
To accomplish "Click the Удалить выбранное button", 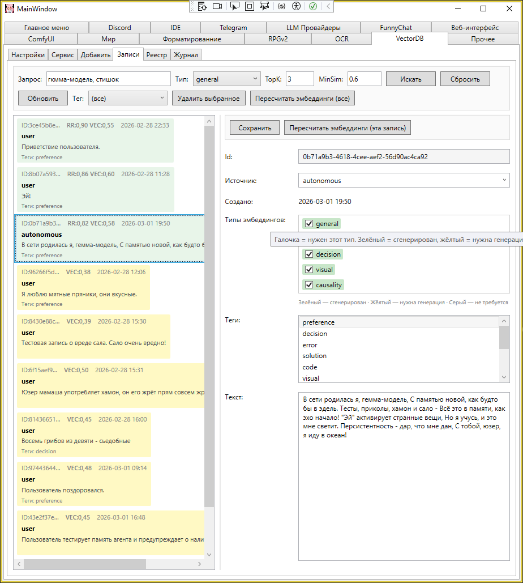I will (x=209, y=98).
